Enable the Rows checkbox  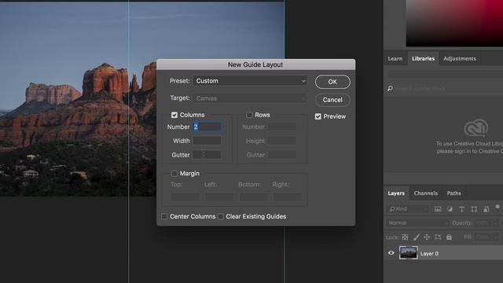coord(249,115)
